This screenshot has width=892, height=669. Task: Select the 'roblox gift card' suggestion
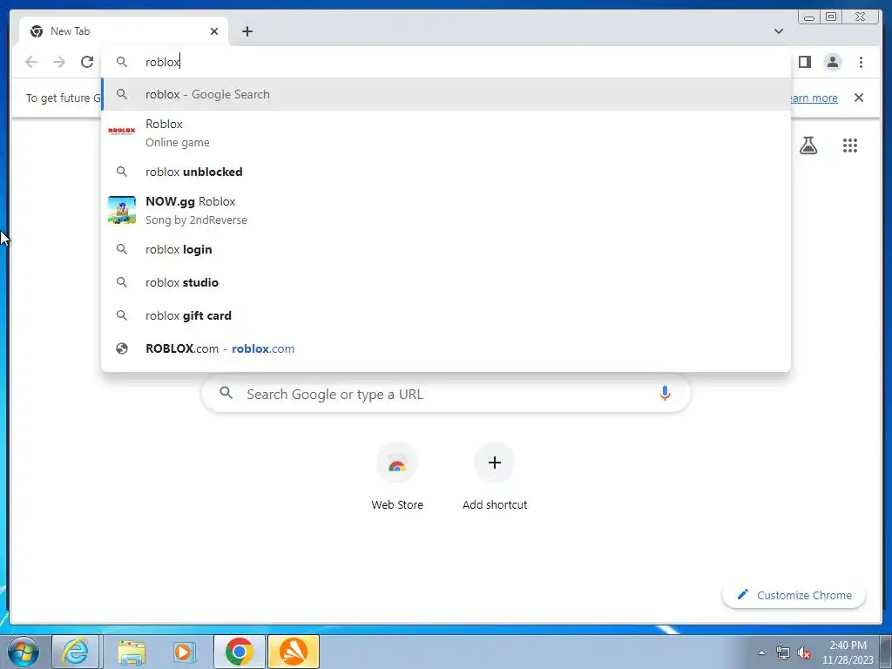pos(446,315)
